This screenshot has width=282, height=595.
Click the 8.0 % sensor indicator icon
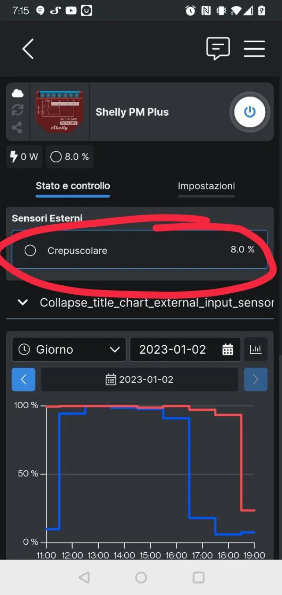click(56, 156)
